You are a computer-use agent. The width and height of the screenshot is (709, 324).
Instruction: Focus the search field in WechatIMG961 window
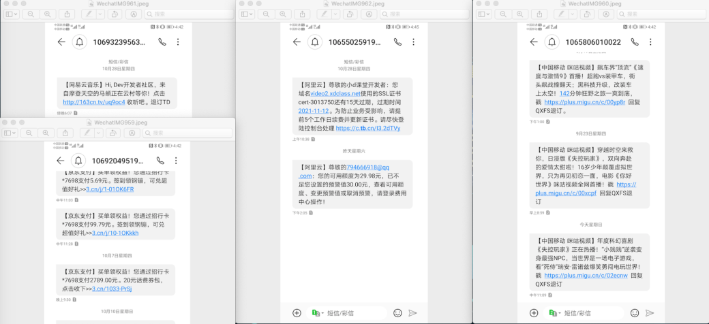click(189, 14)
